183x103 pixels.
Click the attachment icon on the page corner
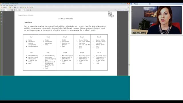tap(111, 14)
